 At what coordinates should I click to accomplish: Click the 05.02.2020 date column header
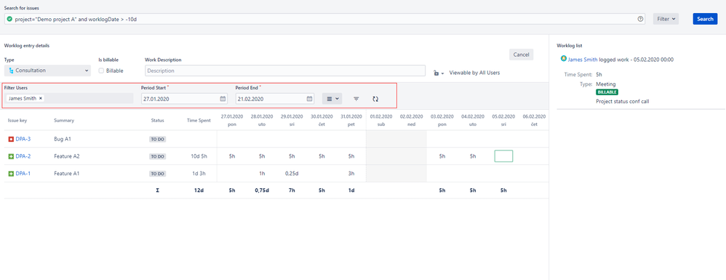(x=503, y=120)
